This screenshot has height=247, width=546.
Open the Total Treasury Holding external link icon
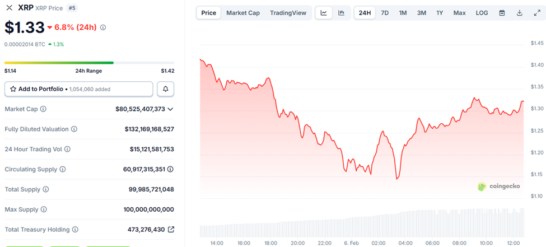click(171, 230)
